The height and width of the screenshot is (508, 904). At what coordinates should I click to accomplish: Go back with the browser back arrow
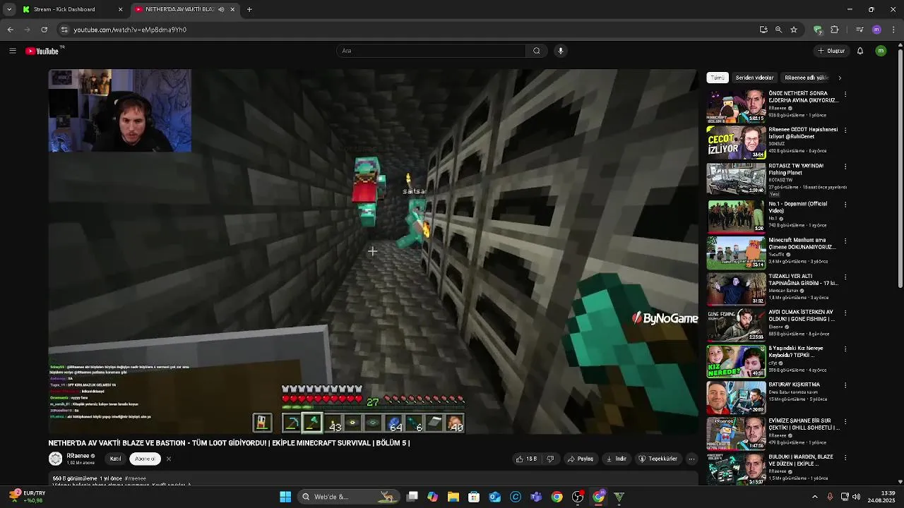[x=10, y=30]
